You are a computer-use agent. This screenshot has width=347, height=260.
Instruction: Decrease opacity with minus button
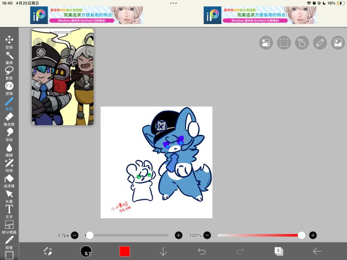coord(207,235)
